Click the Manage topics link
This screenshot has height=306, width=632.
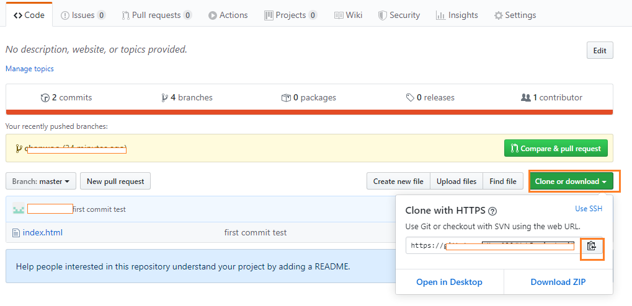(x=29, y=69)
